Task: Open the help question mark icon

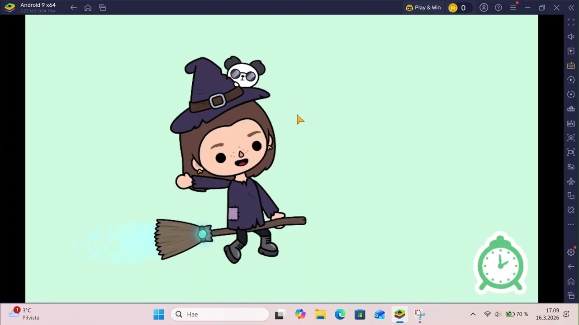Action: coord(498,8)
